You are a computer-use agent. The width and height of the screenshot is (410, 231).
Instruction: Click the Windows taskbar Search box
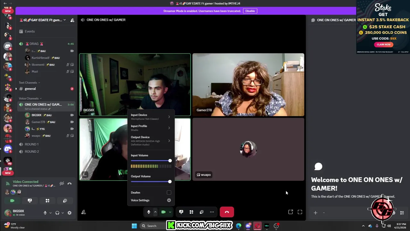153,226
